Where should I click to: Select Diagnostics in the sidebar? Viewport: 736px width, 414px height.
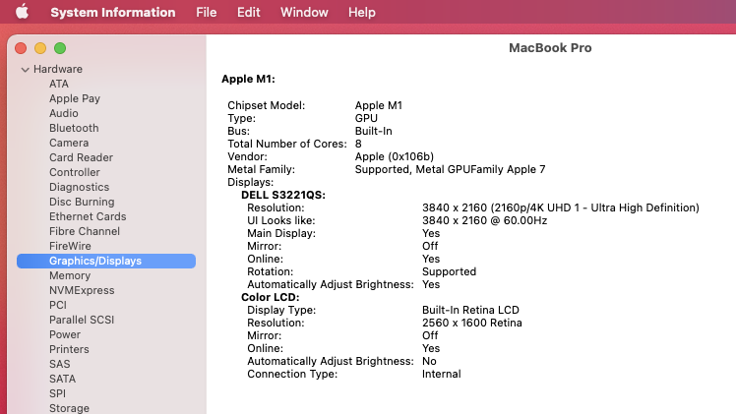click(79, 187)
